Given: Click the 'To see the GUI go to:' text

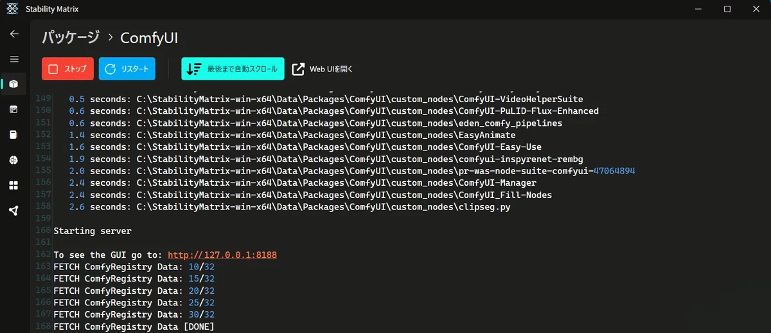Looking at the screenshot, I should coord(108,255).
